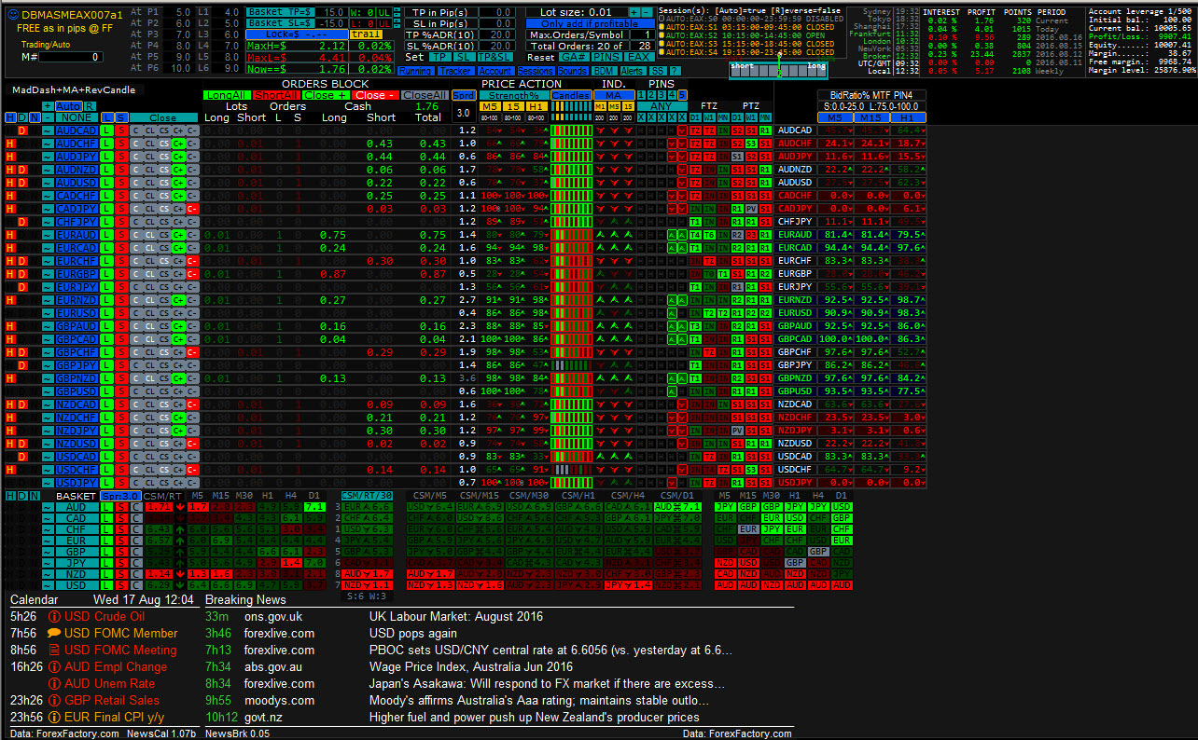The width and height of the screenshot is (1198, 740).
Task: Click the M# magic number input field
Action: (70, 58)
